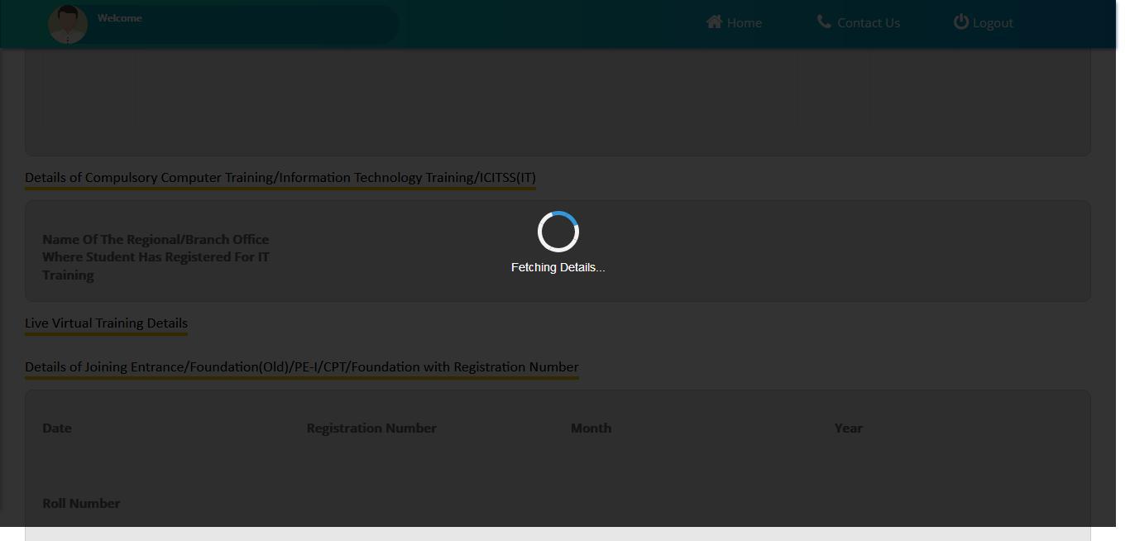
Task: Expand the Live Virtual Training Details section
Action: (106, 323)
